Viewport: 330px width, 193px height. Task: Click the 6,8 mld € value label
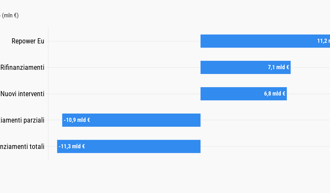point(275,94)
